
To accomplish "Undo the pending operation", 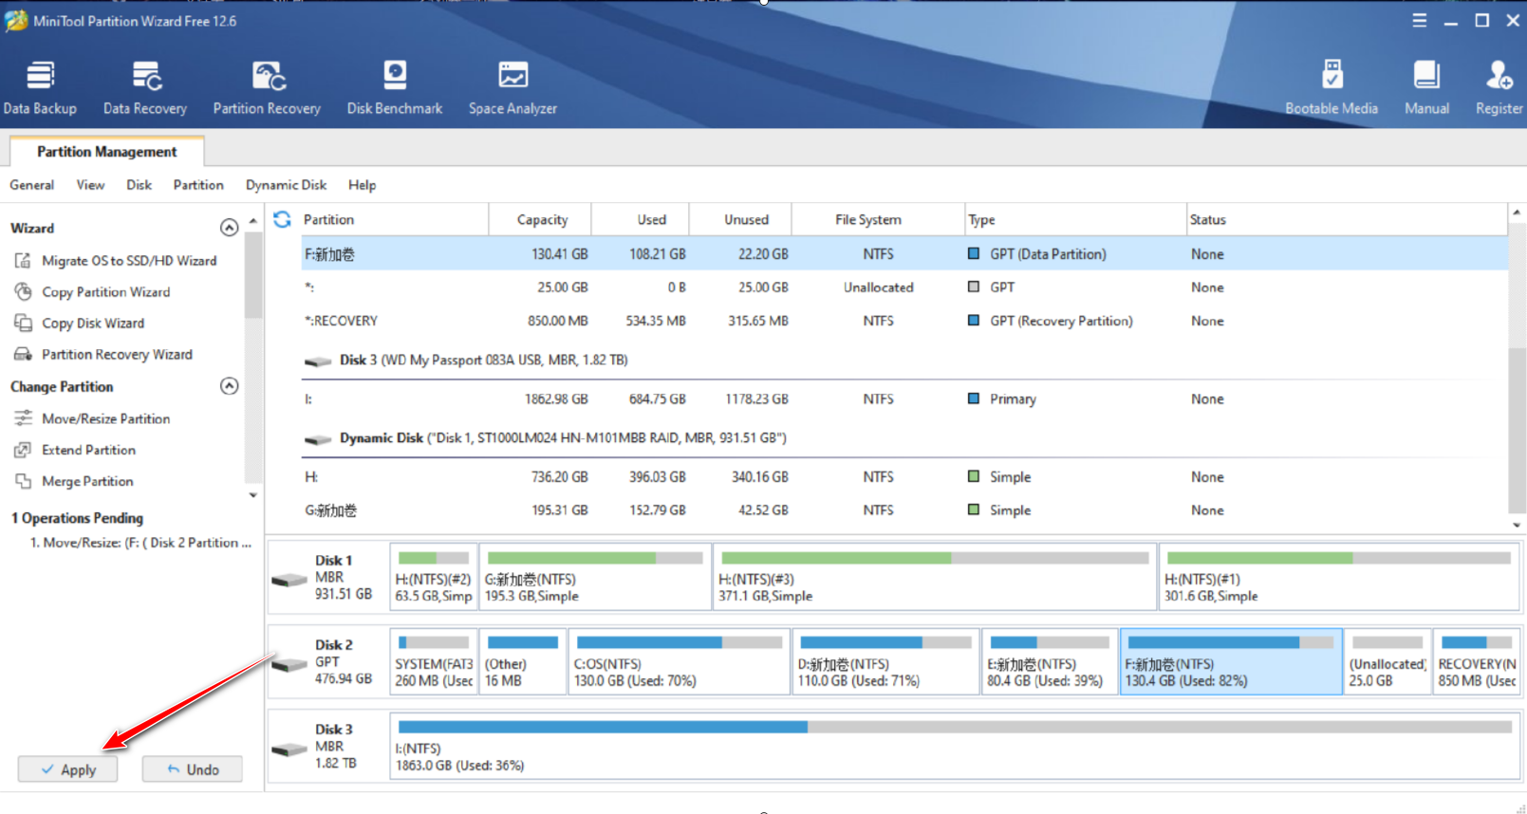I will tap(192, 769).
